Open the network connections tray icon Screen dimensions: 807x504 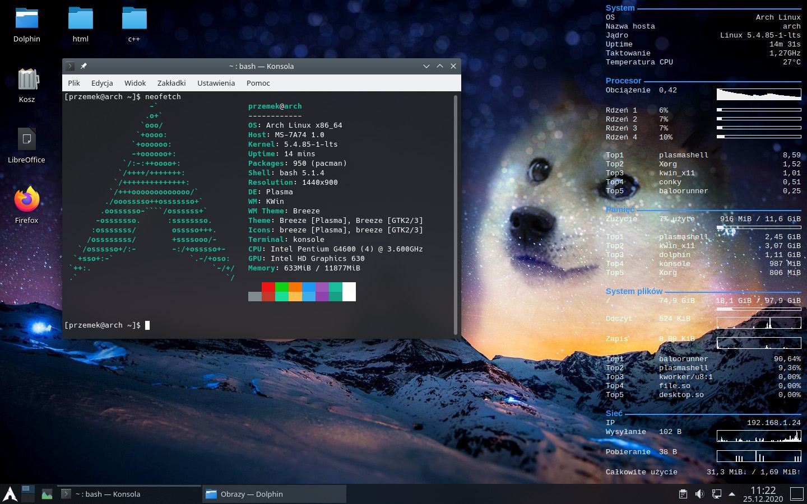[716, 494]
